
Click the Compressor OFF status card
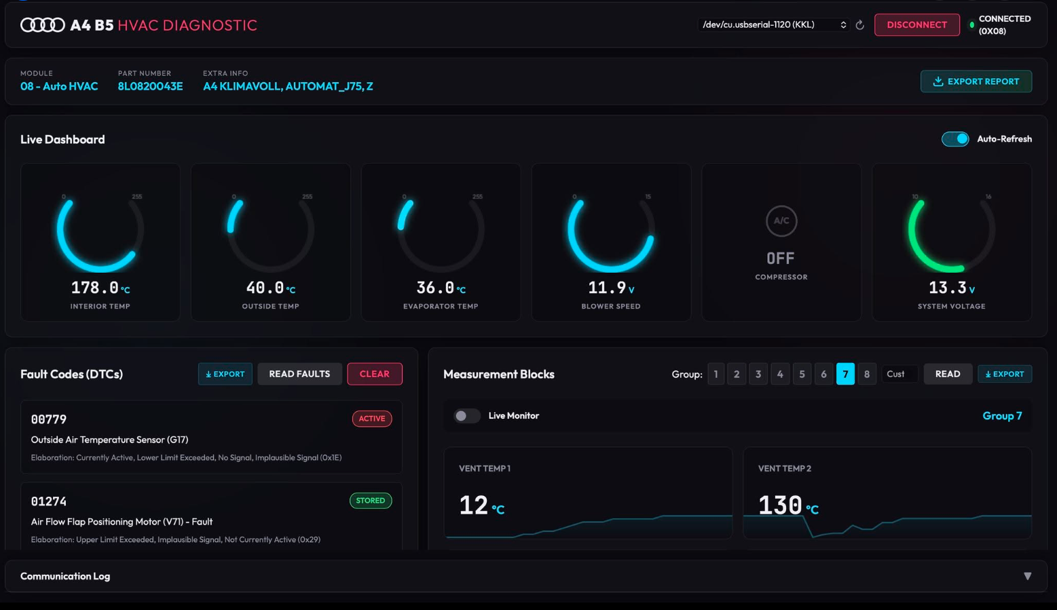pyautogui.click(x=781, y=242)
